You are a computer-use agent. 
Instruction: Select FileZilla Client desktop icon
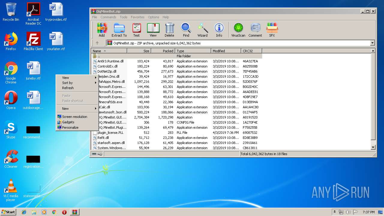pos(33,41)
